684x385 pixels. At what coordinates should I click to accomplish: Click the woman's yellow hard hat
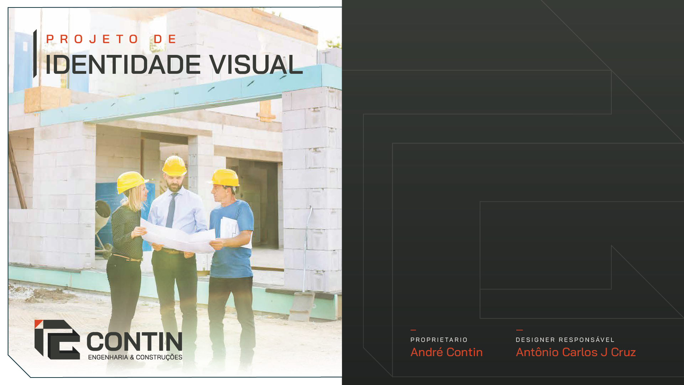(131, 181)
